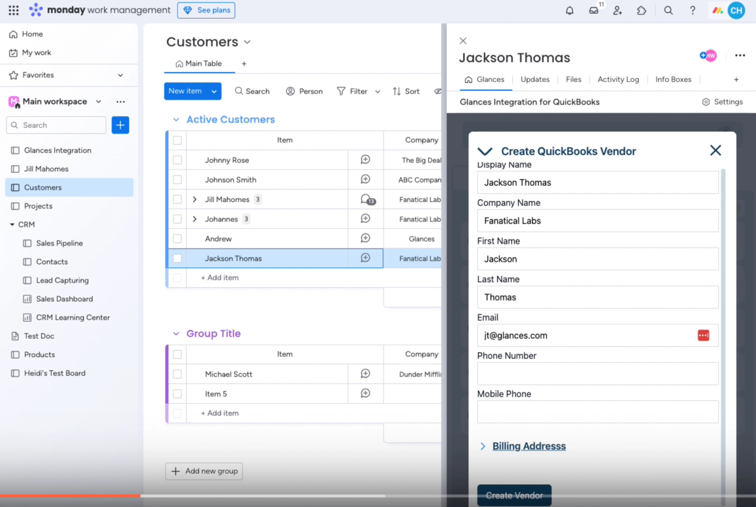Open conversation for Item 5
Image resolution: width=756 pixels, height=507 pixels.
365,393
